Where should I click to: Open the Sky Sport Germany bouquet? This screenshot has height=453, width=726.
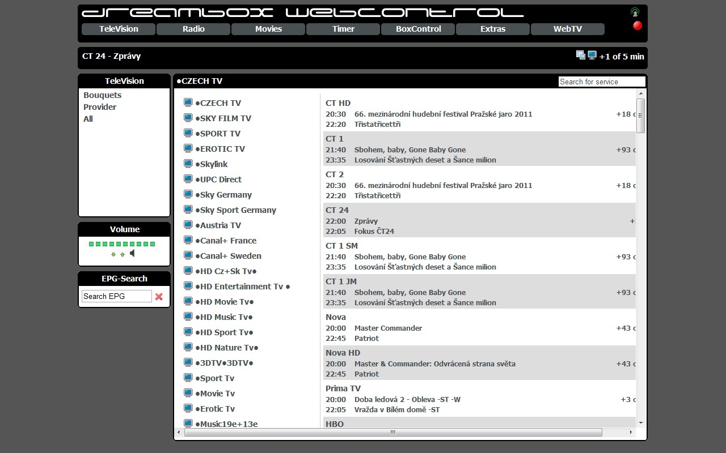(235, 210)
